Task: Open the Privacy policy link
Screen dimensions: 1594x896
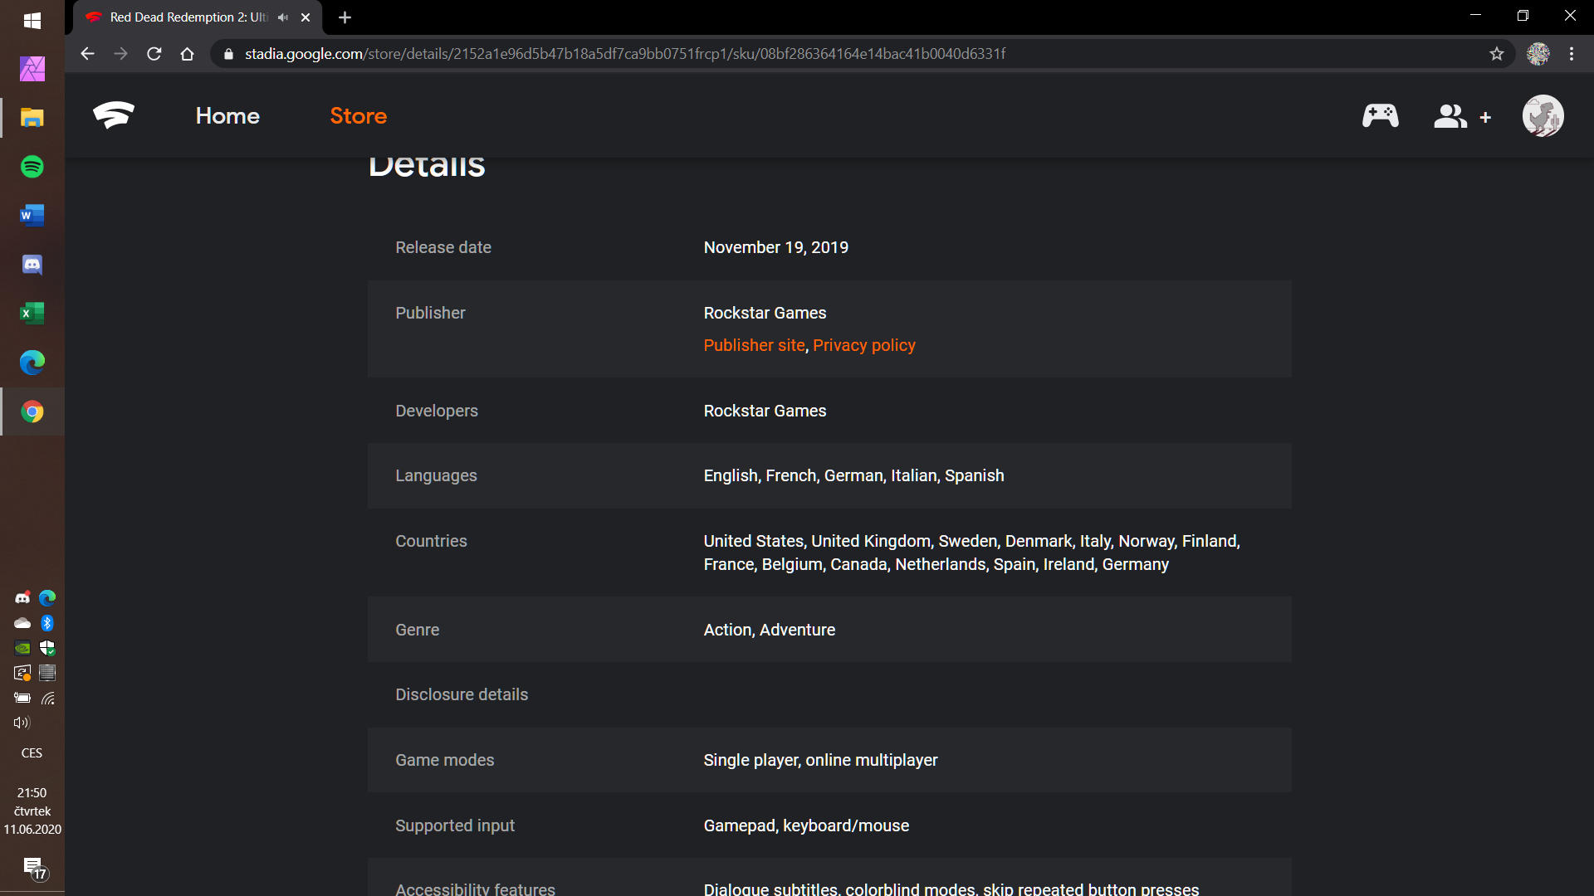Action: pyautogui.click(x=863, y=345)
